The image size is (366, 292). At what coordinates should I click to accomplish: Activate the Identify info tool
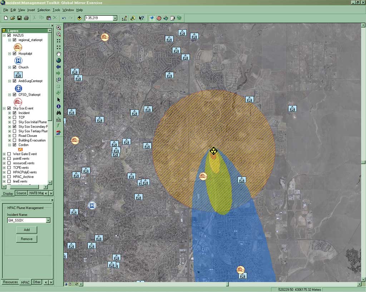(x=59, y=106)
